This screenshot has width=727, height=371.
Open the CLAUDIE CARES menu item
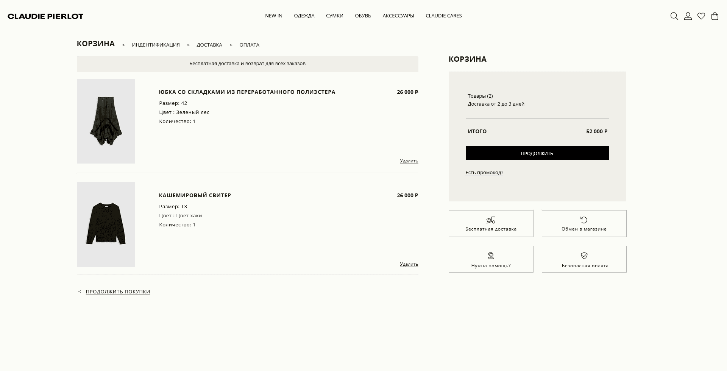coord(443,16)
